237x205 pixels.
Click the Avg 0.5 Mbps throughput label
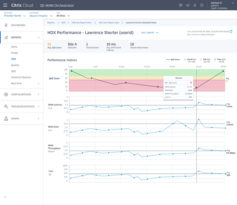click(231, 152)
